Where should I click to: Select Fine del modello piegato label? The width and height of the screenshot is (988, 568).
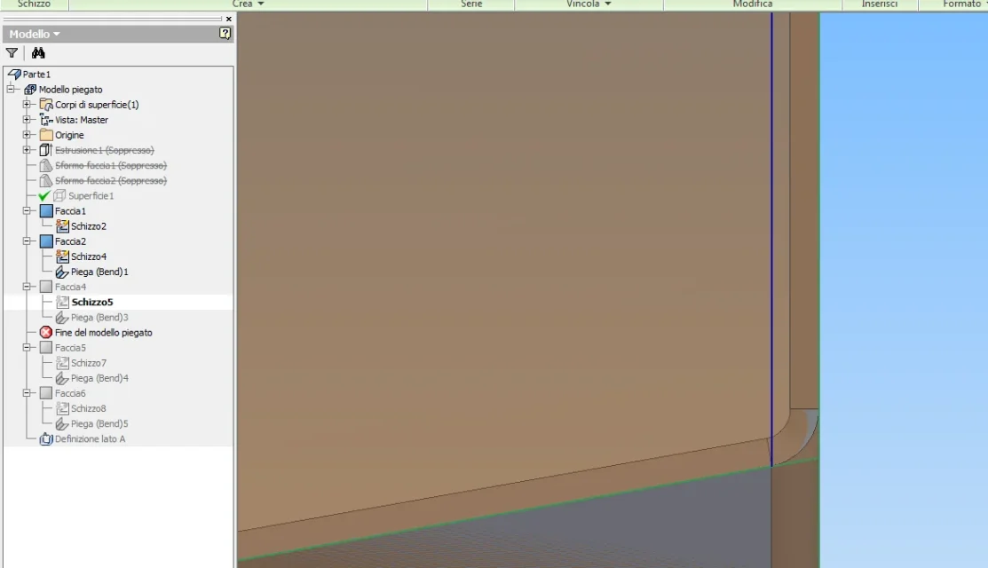click(103, 333)
